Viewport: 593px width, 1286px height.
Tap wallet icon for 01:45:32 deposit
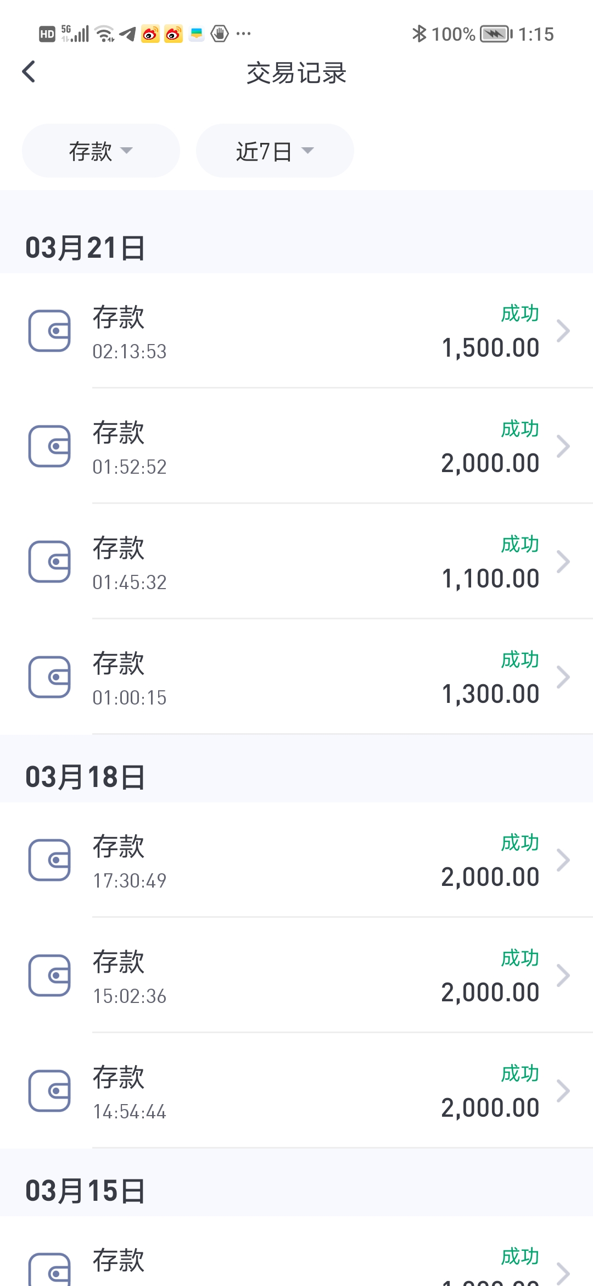[x=49, y=562]
